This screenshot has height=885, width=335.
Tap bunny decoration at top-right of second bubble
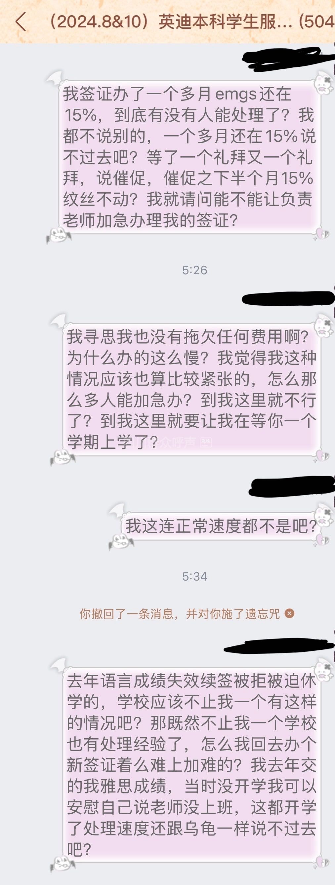point(324,325)
